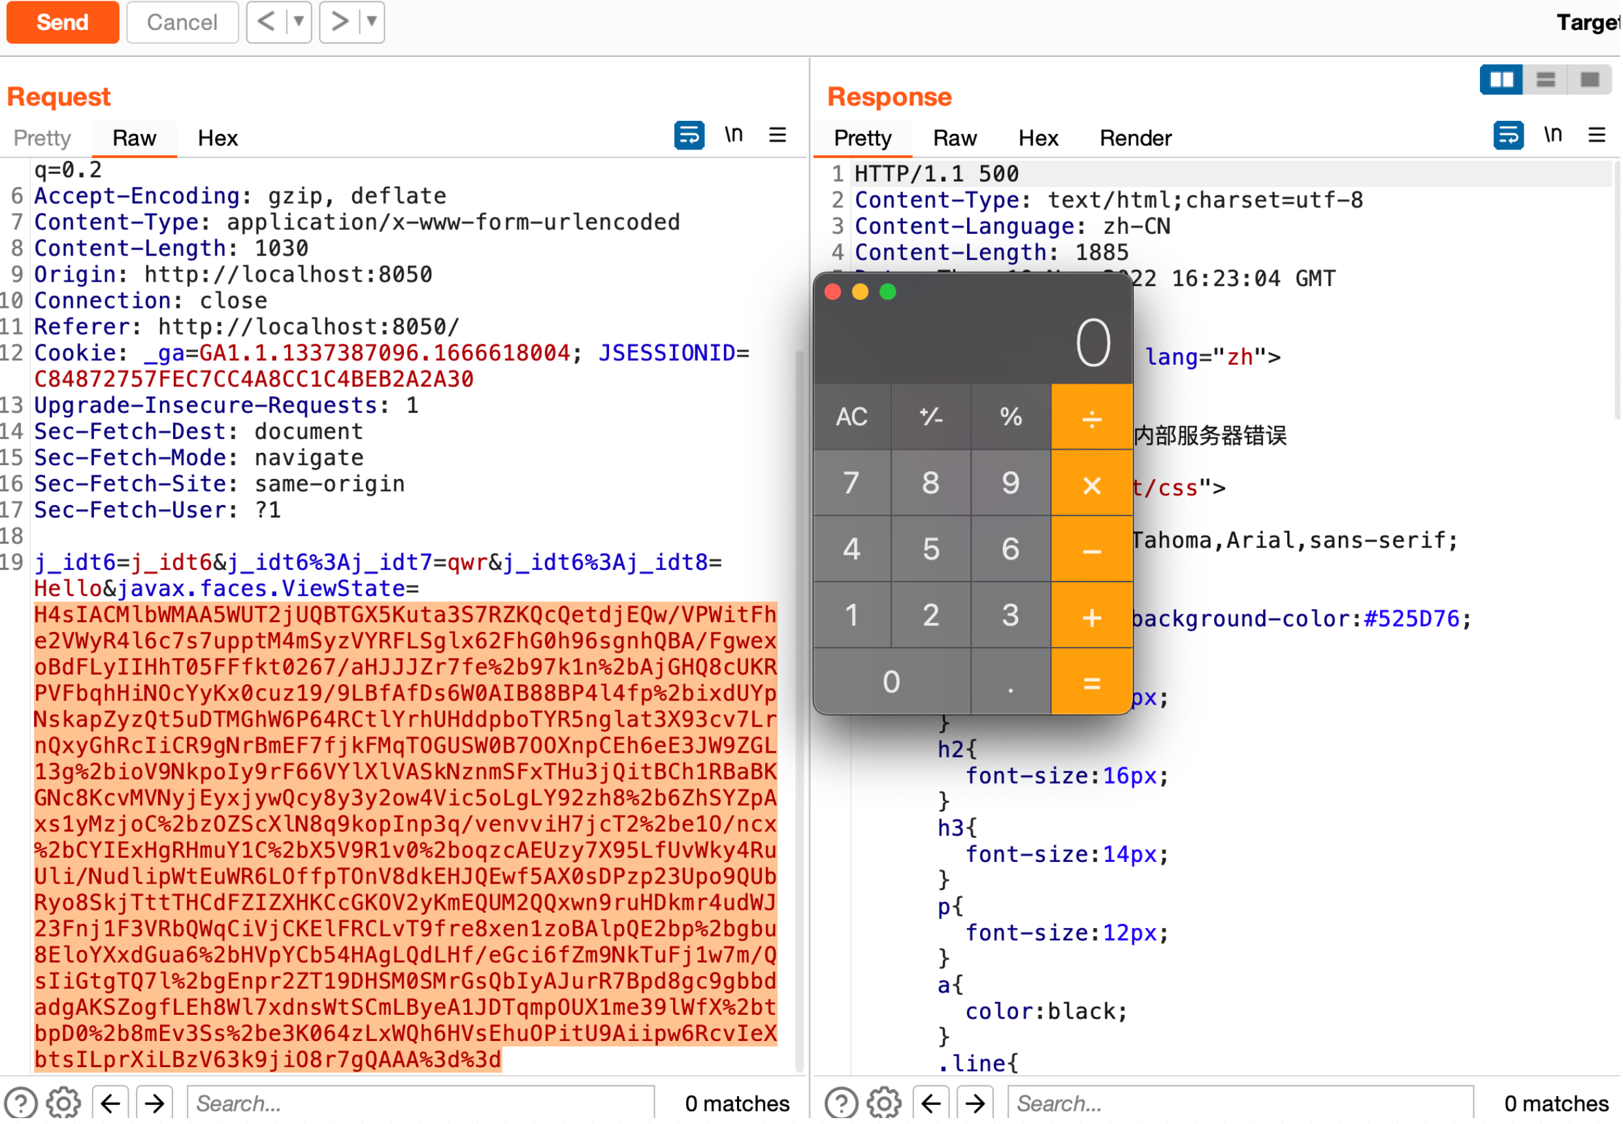Toggle non-printable \n characters in Request
Viewport: 1623px width, 1124px height.
coord(734,135)
